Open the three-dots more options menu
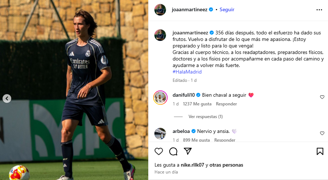The width and height of the screenshot is (328, 180). 319,10
